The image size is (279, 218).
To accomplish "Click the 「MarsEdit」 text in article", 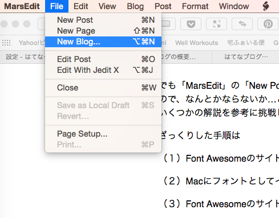I will click(x=204, y=86).
